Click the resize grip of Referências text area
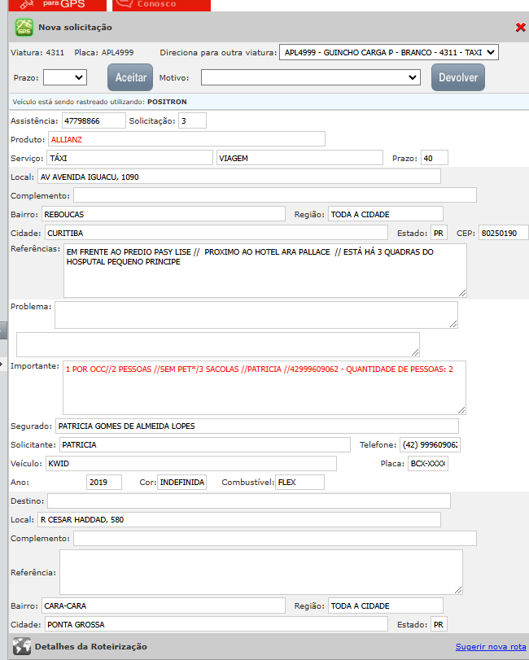Screen dimensions: 529x660 point(462,293)
